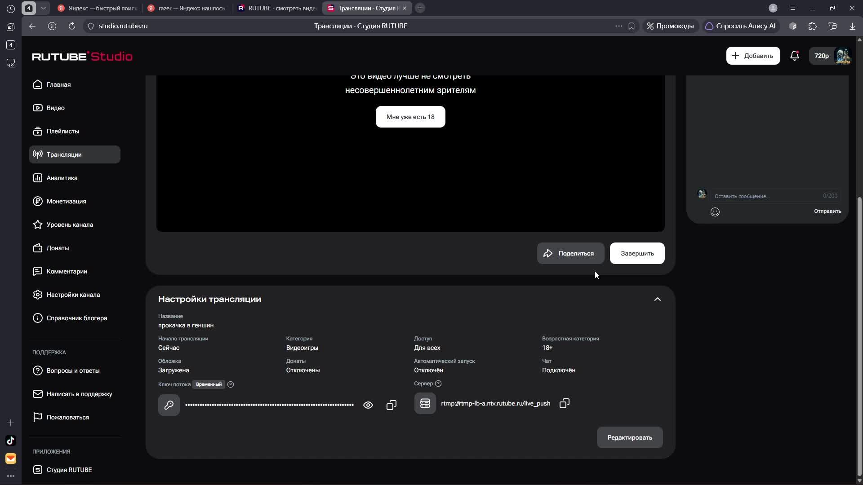Copy the stream key
Image resolution: width=863 pixels, height=485 pixels.
tap(391, 405)
